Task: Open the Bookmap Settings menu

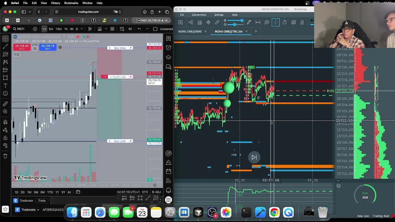Action: pos(219,15)
